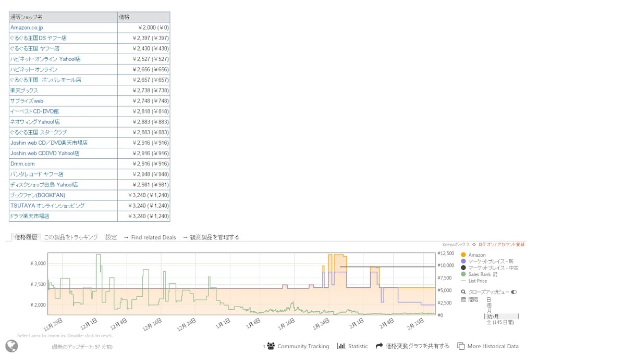The height and width of the screenshot is (355, 636).
Task: Toggle the Sales Rank series in legend
Action: (x=475, y=274)
